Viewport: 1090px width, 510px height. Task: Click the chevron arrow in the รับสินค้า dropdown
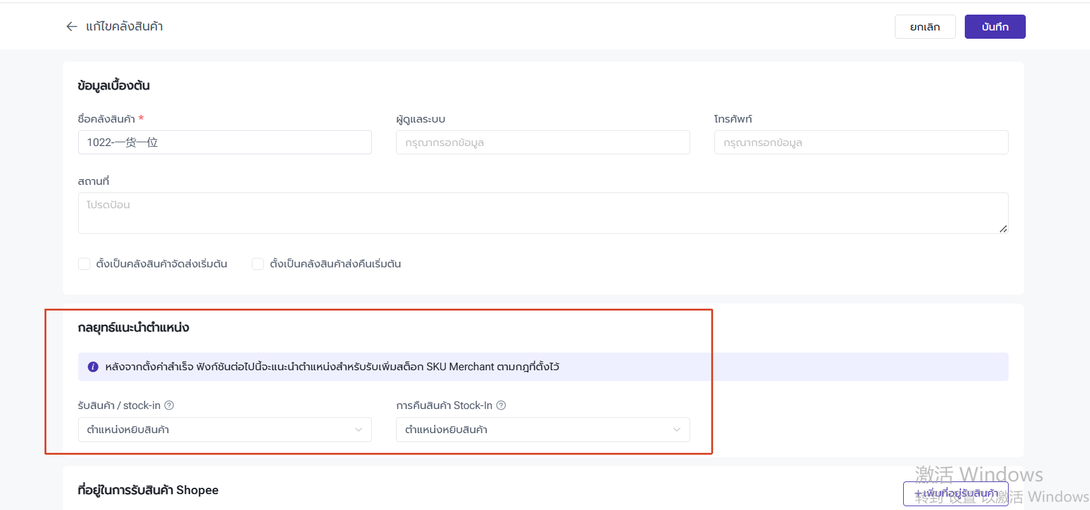tap(358, 430)
